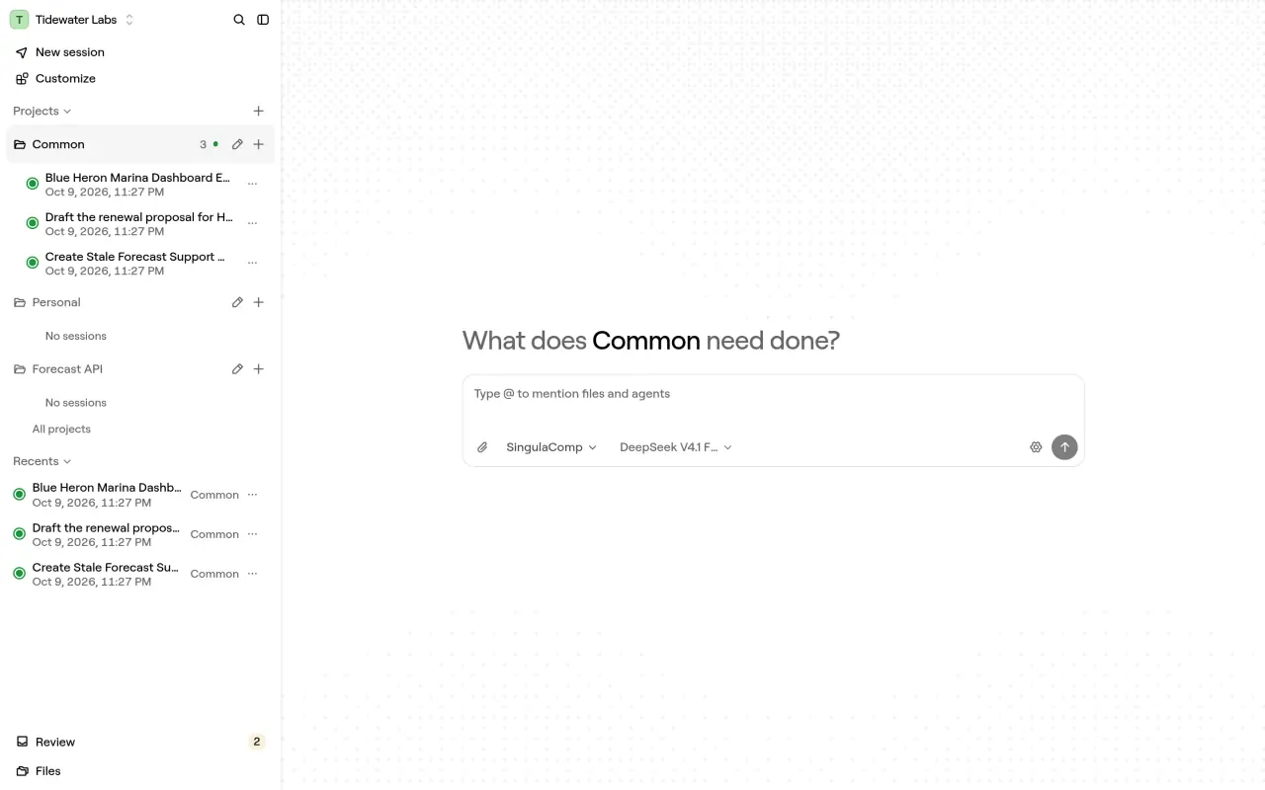Edit the Personal project with the pencil icon
Image resolution: width=1265 pixels, height=790 pixels.
pyautogui.click(x=237, y=302)
